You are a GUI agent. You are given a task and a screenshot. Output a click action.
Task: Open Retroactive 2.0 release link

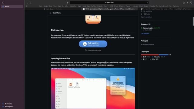click(x=148, y=28)
